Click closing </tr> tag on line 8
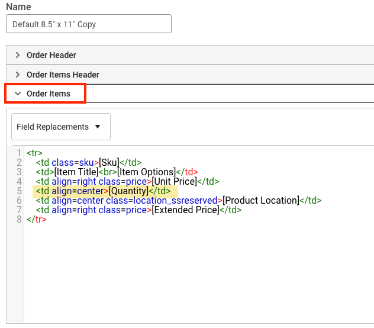 (x=37, y=220)
